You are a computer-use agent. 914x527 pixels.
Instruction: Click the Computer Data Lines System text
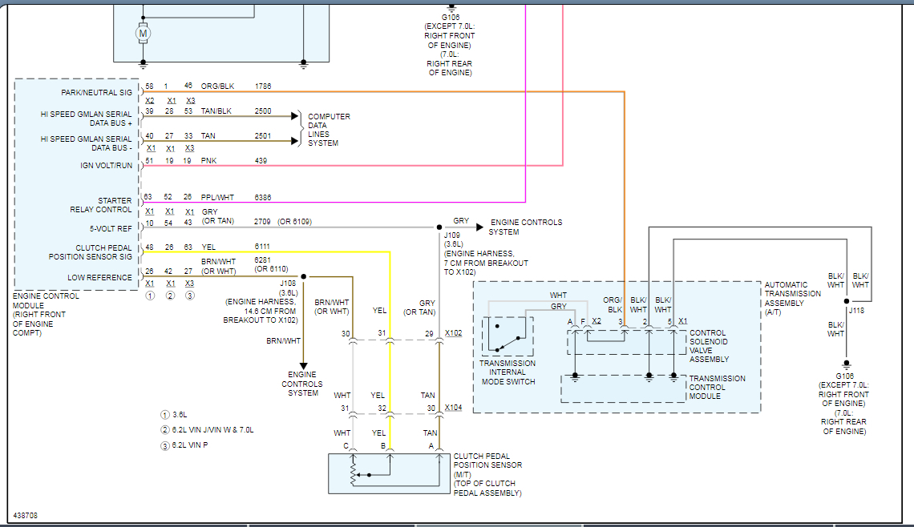point(329,130)
